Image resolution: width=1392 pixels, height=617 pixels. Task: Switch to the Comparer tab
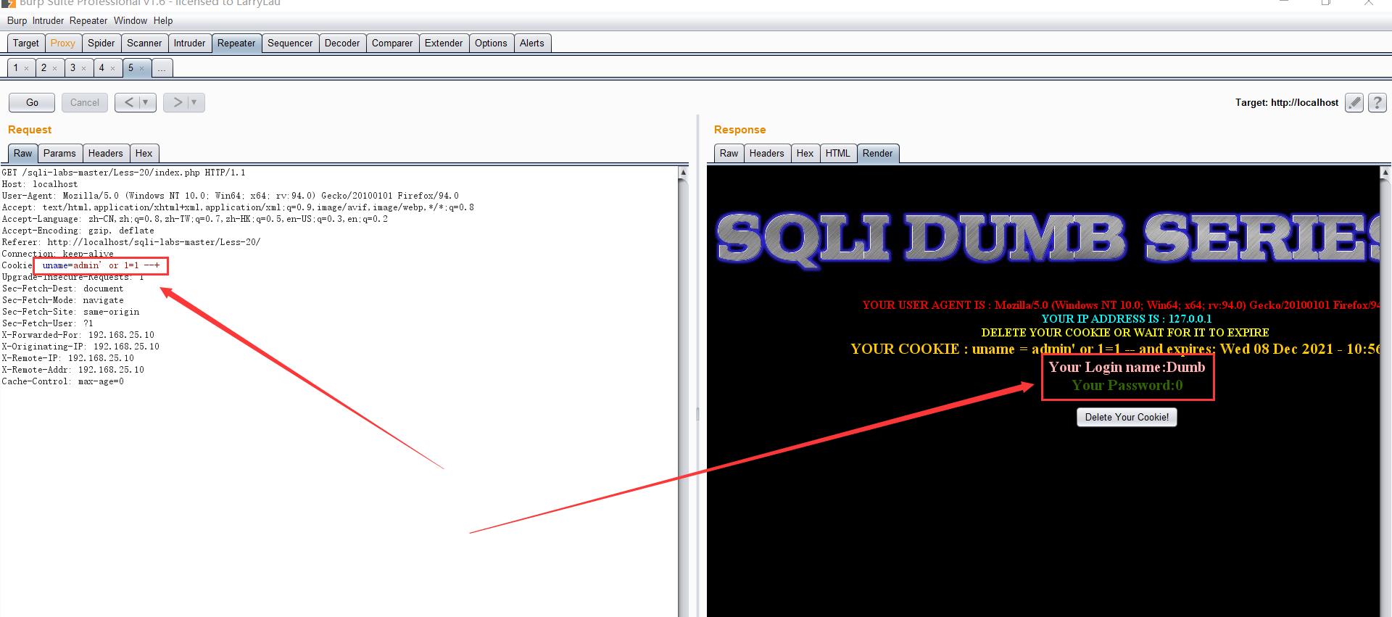click(x=392, y=44)
